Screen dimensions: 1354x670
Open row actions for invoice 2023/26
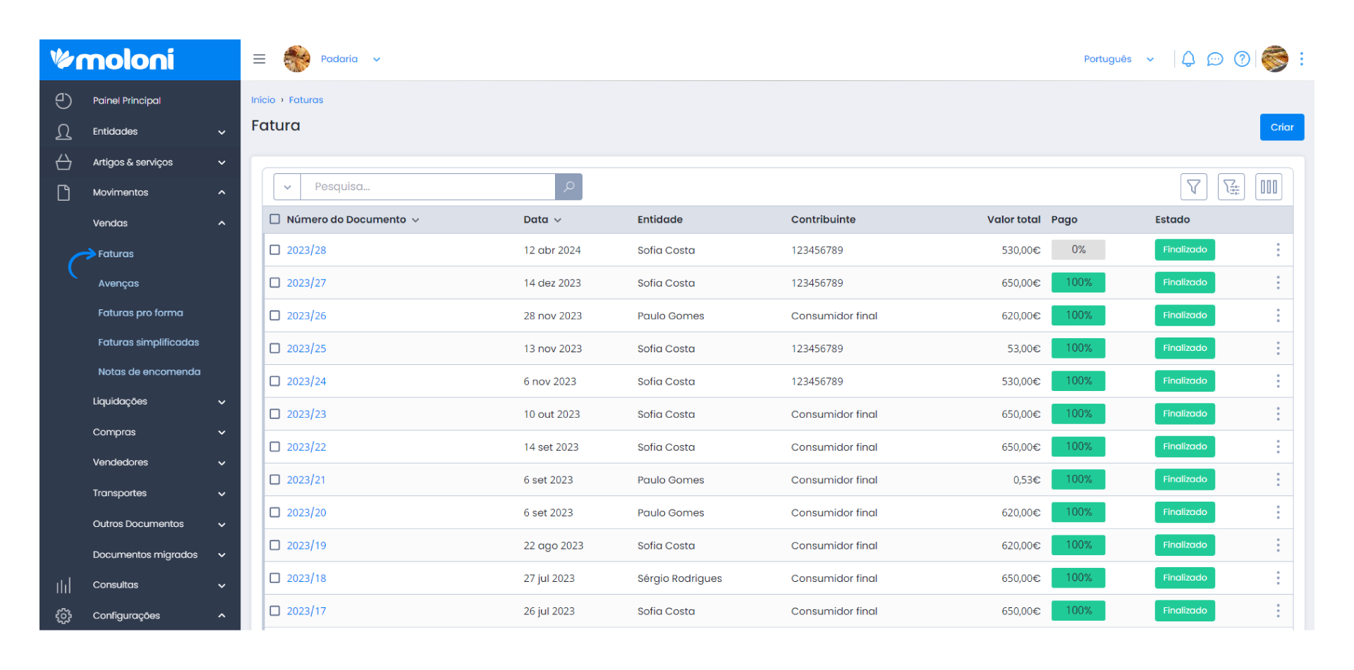(x=1278, y=316)
